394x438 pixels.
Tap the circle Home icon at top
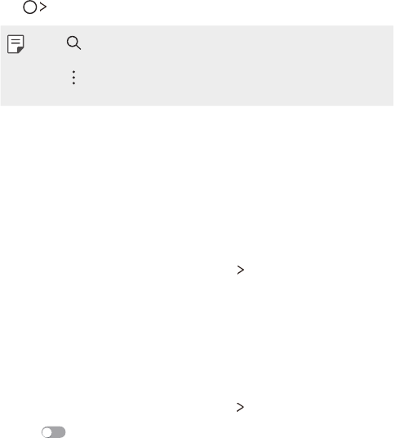click(x=30, y=7)
